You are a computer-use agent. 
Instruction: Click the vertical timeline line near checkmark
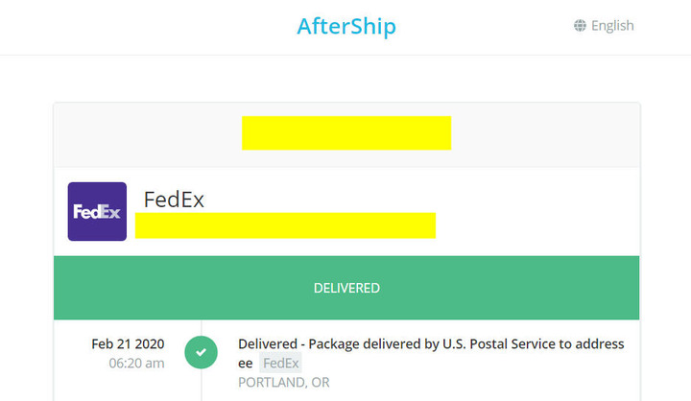click(x=202, y=384)
